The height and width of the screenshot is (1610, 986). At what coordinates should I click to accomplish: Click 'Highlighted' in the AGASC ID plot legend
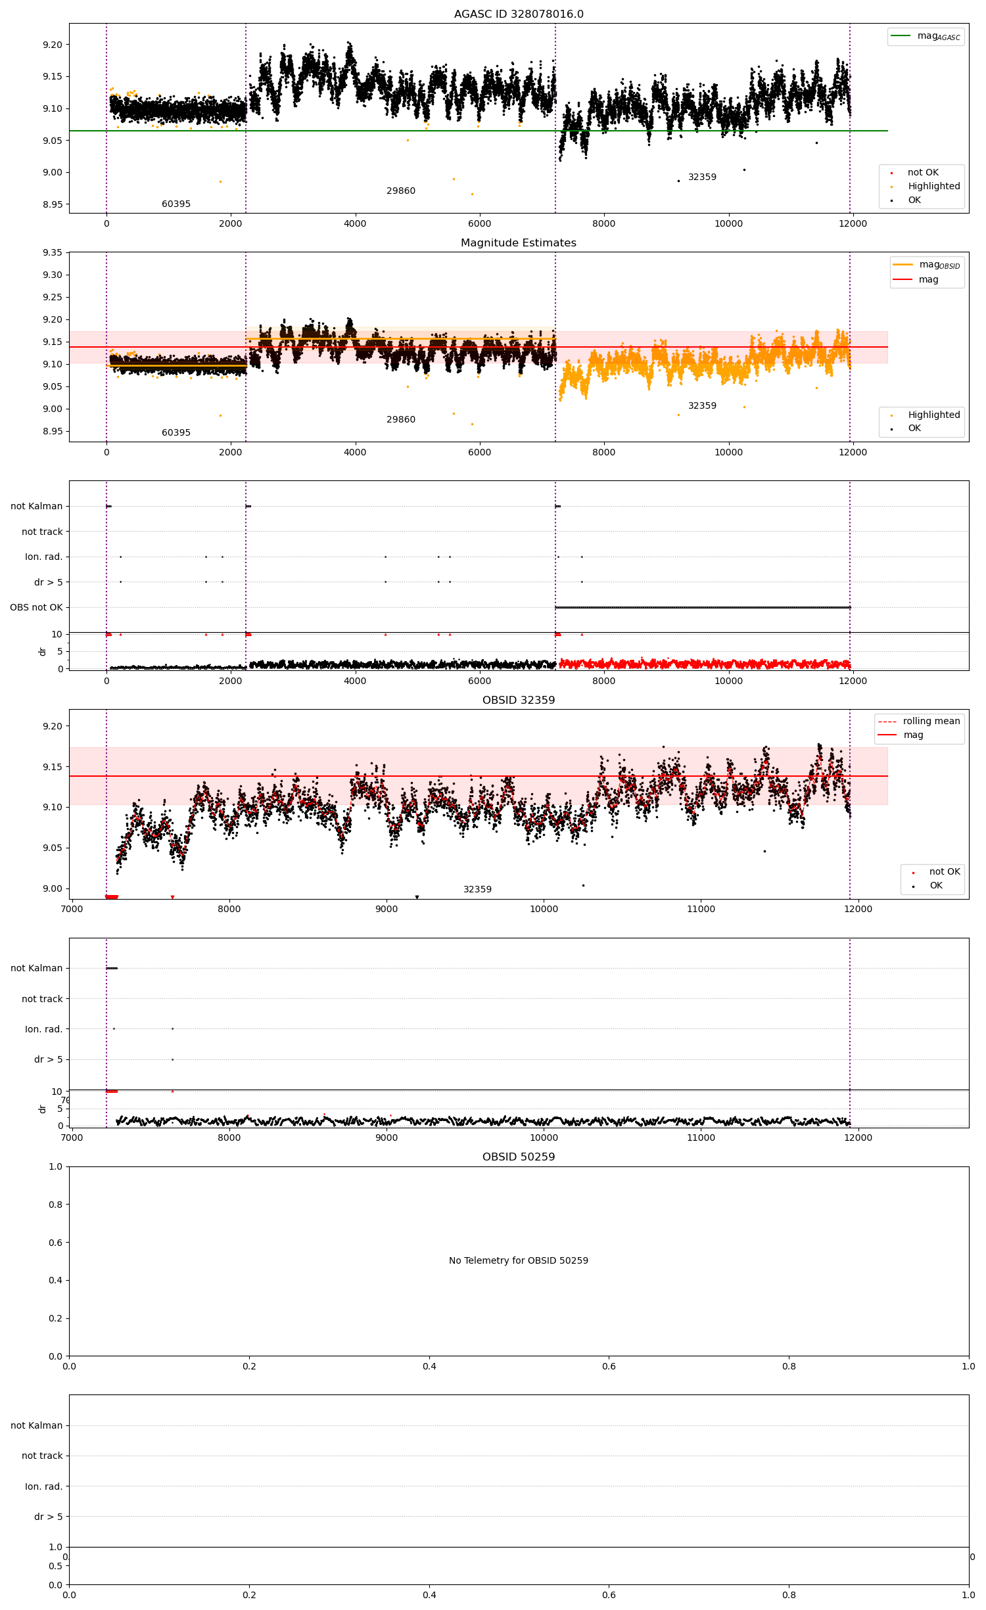934,186
